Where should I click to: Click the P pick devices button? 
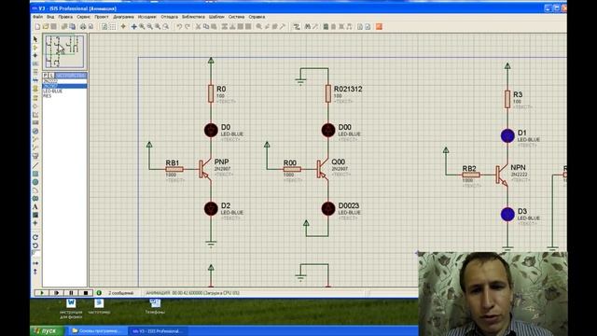[x=46, y=76]
